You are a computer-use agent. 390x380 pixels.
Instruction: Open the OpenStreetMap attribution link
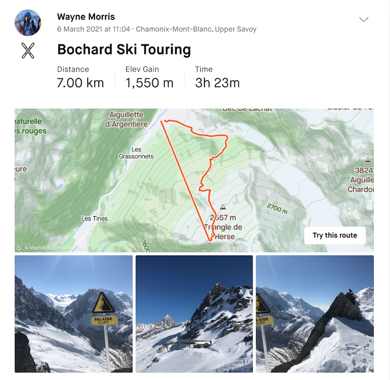pyautogui.click(x=65, y=248)
